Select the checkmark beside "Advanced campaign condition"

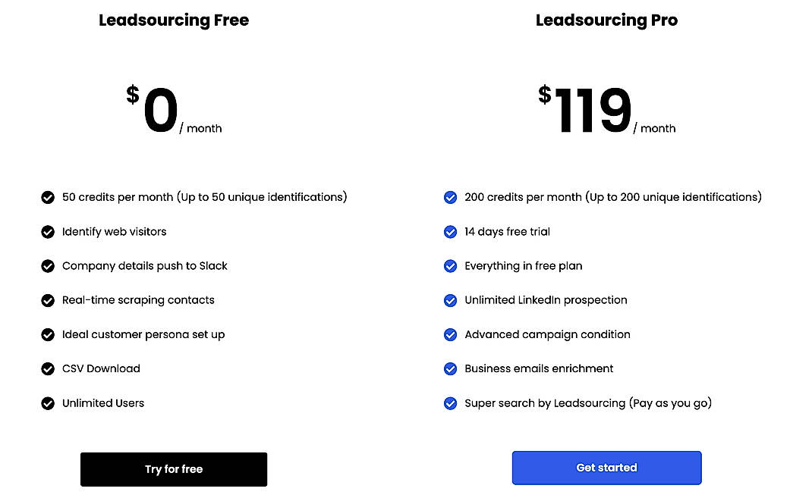click(450, 334)
